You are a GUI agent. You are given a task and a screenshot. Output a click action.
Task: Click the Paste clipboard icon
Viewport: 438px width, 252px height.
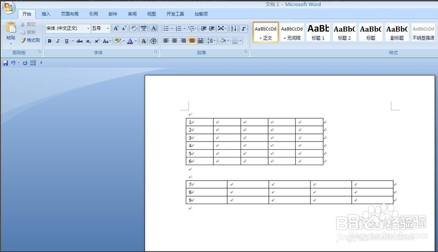[10, 28]
